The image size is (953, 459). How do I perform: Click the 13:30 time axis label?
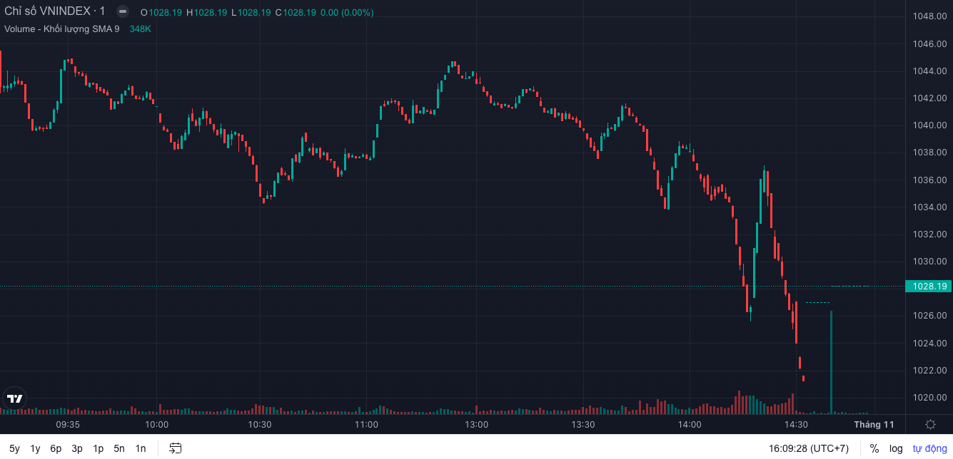583,424
